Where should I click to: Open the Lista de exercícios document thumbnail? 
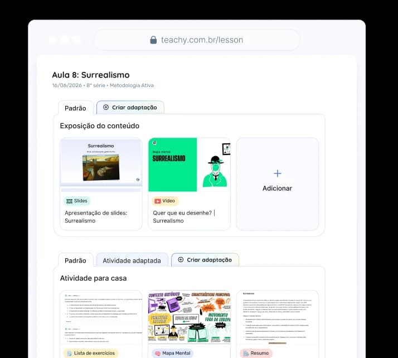click(101, 317)
